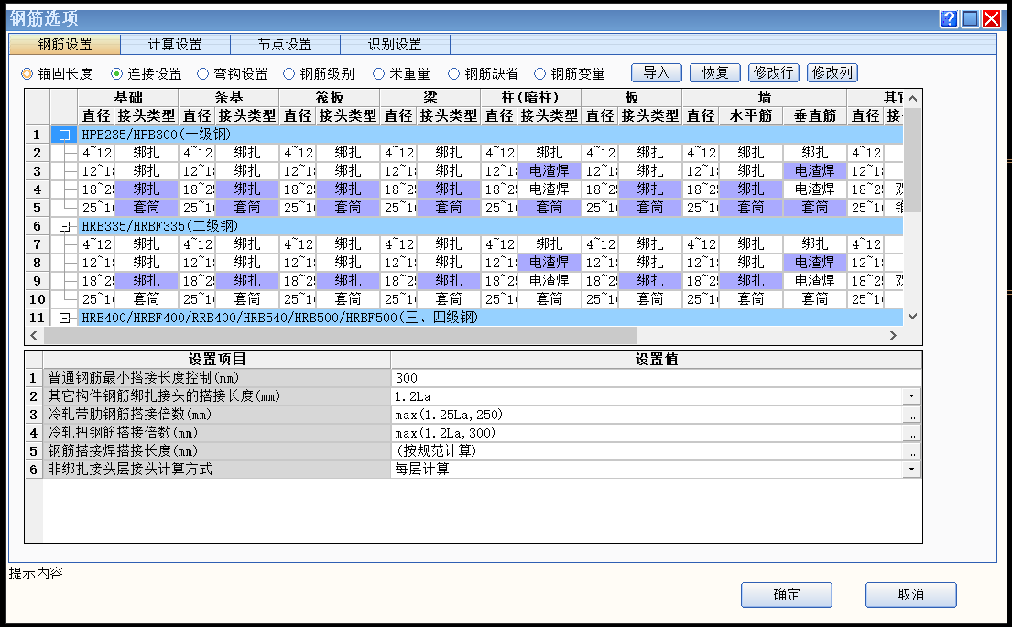Select the 锚固长度 radio option

56,74
